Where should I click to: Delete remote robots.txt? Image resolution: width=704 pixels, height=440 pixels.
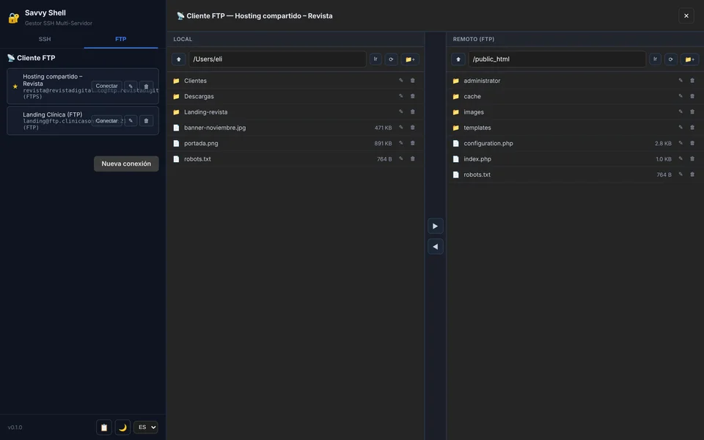692,175
